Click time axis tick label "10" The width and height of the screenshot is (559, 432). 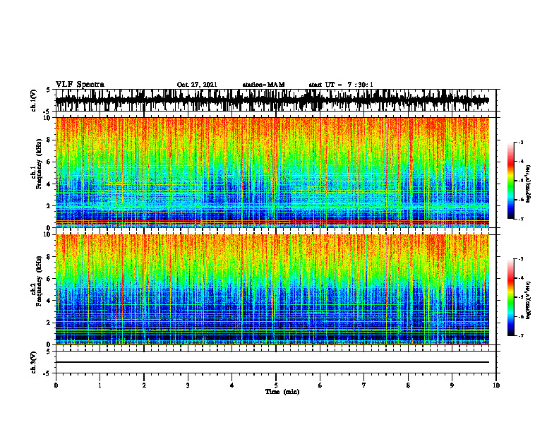[496, 385]
